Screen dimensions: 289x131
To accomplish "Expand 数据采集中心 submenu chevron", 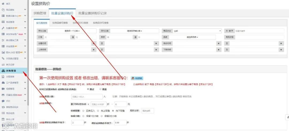I will (25, 16).
